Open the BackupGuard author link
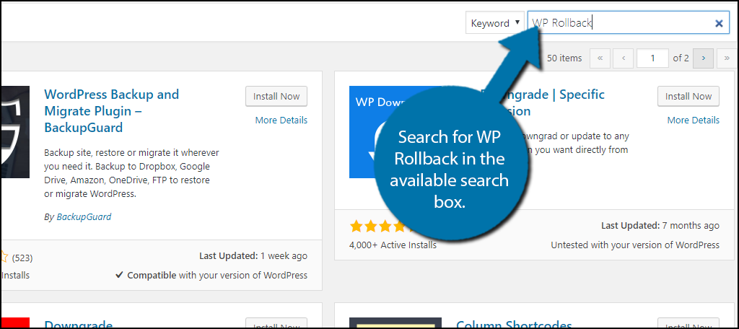739x329 pixels. pos(84,217)
